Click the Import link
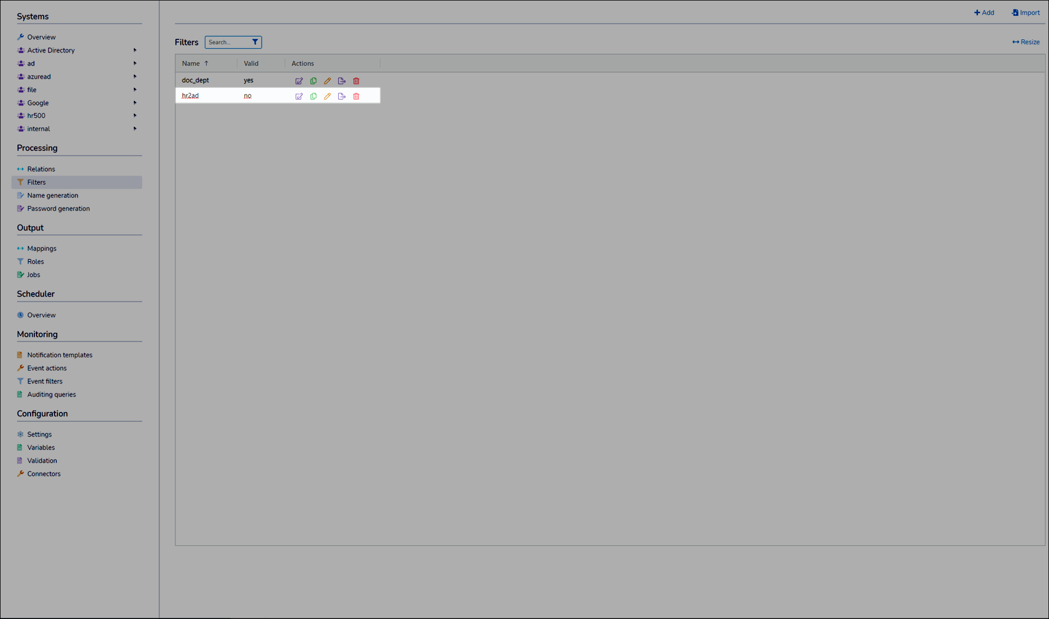 point(1026,12)
